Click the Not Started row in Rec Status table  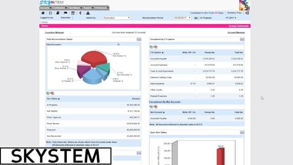click(93, 111)
